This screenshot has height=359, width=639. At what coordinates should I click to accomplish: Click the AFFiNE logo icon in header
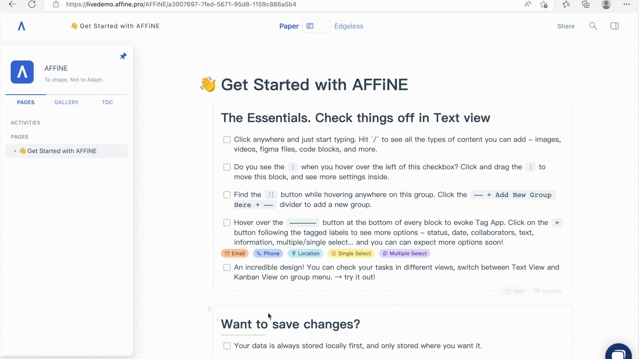pyautogui.click(x=22, y=26)
